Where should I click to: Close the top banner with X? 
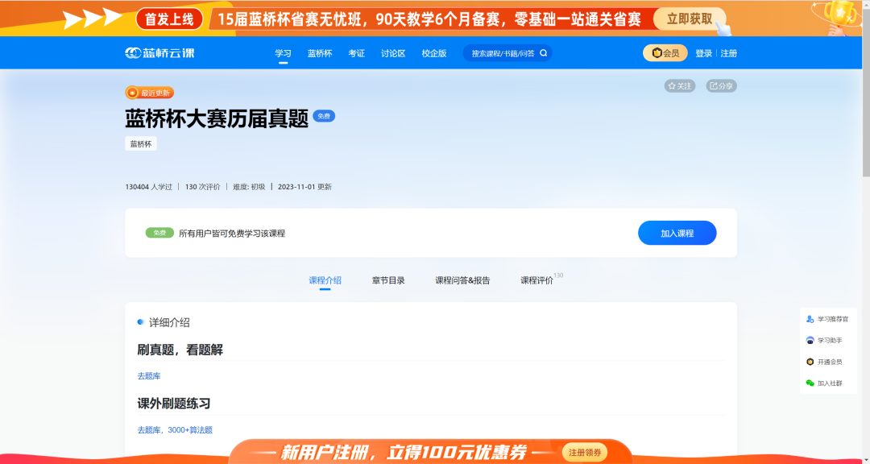[849, 19]
